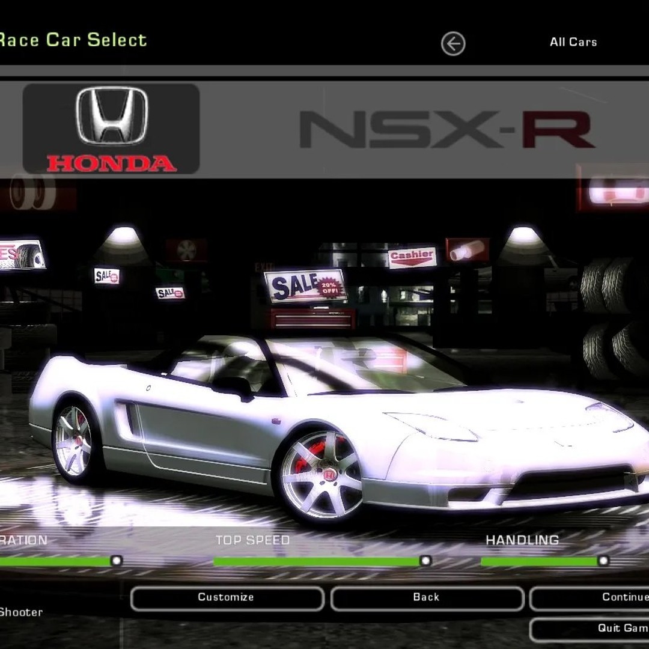The image size is (649, 649).
Task: Select the All Cars category label
Action: coord(573,42)
